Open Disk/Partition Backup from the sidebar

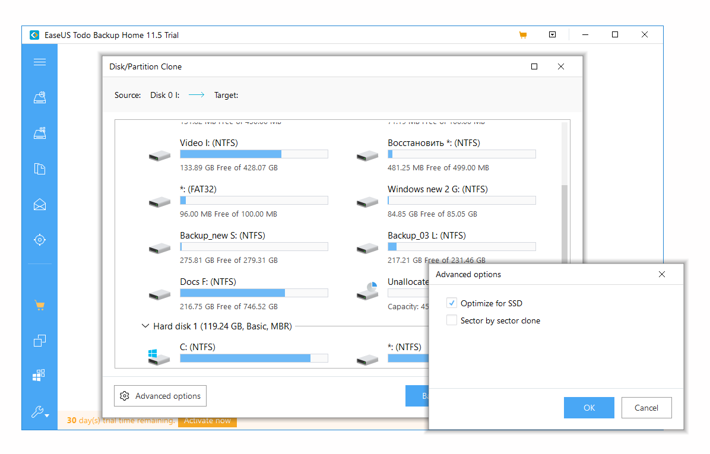pos(40,97)
